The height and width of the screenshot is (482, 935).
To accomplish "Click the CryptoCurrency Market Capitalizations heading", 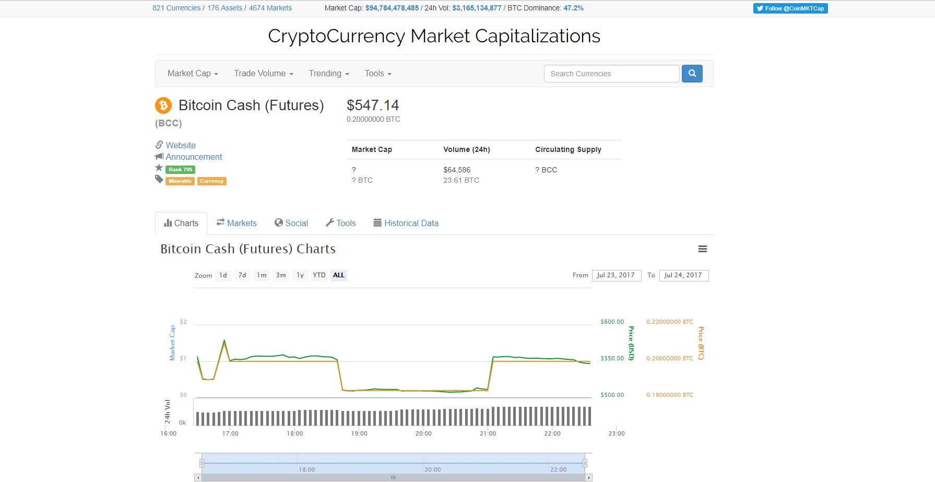I will [x=434, y=36].
